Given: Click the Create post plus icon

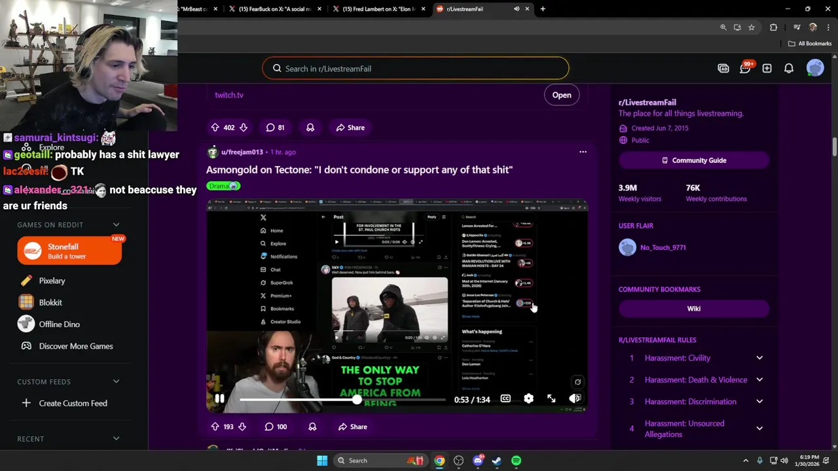Looking at the screenshot, I should [x=767, y=68].
